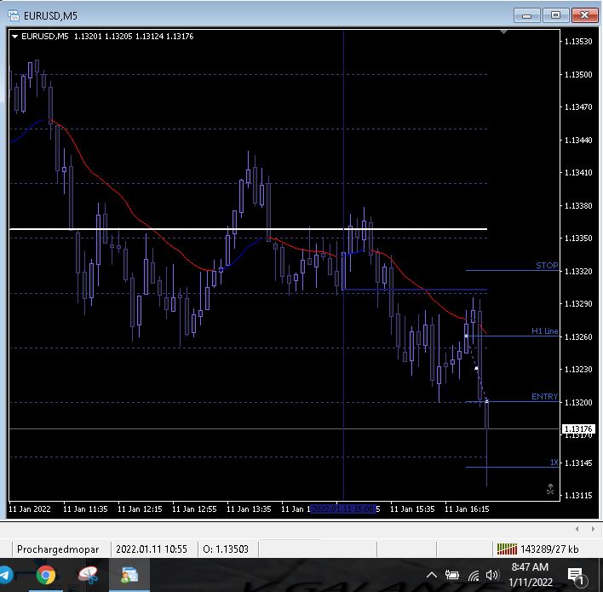Click the highlighted crosshair date label
This screenshot has width=603, height=592.
click(343, 509)
